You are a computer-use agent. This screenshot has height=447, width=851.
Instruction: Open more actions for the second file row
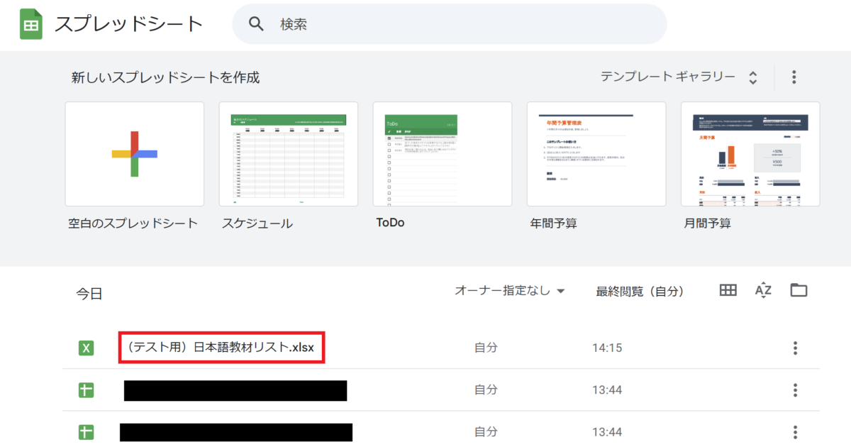click(x=795, y=390)
